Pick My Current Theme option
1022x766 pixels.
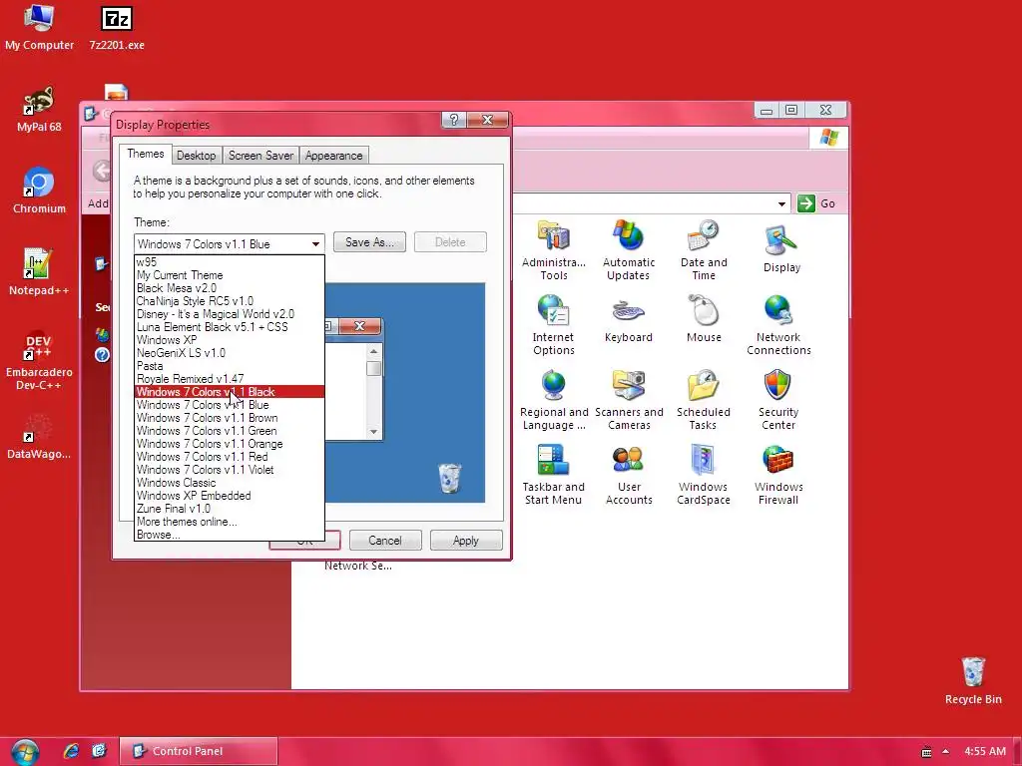click(x=230, y=275)
